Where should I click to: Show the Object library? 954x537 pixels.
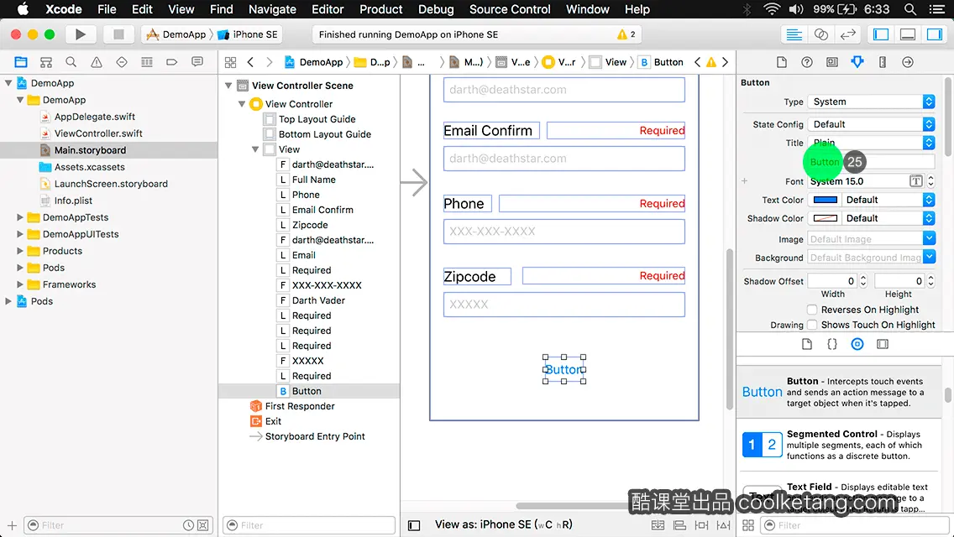click(x=857, y=344)
